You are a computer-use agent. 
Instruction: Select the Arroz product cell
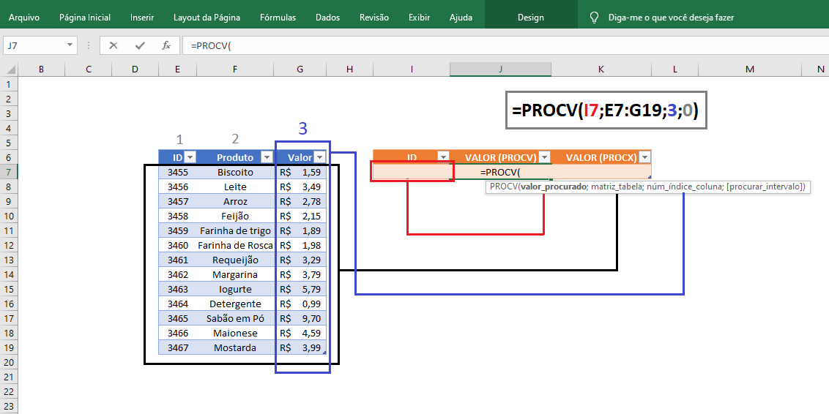(235, 201)
